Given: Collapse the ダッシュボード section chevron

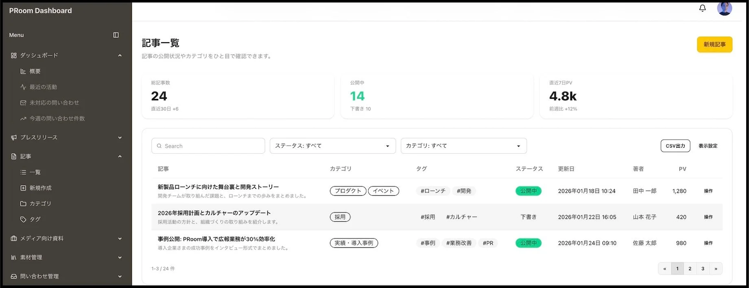Looking at the screenshot, I should pos(120,55).
